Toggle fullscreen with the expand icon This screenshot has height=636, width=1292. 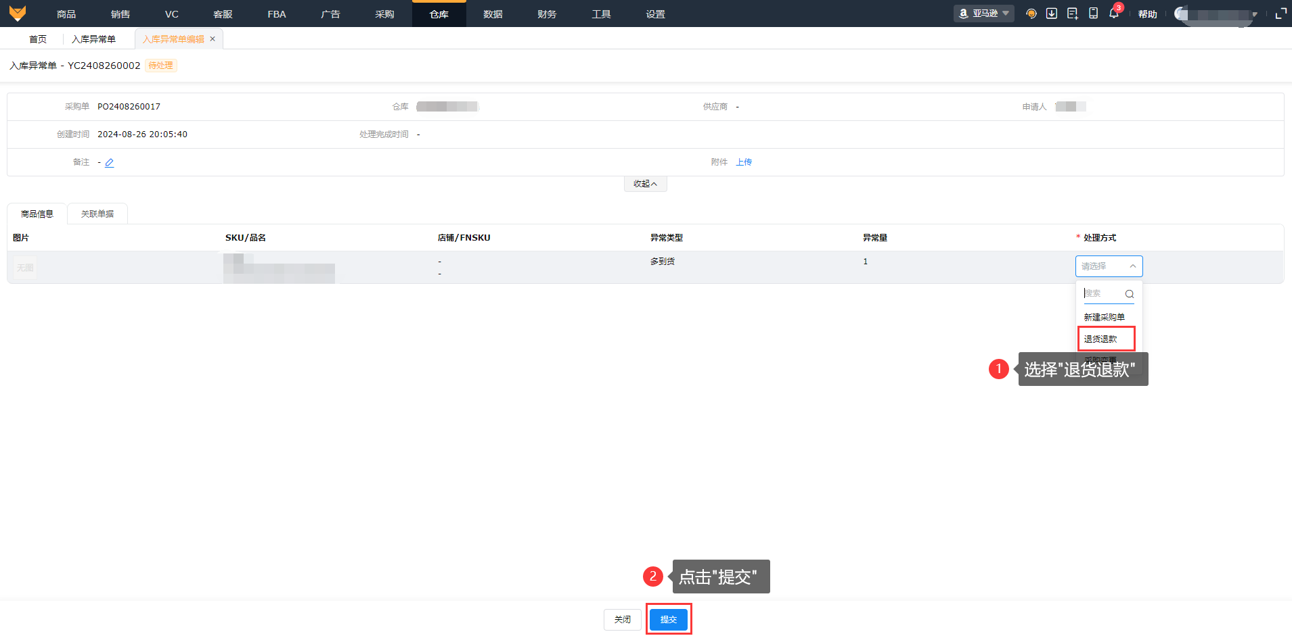[x=1280, y=14]
